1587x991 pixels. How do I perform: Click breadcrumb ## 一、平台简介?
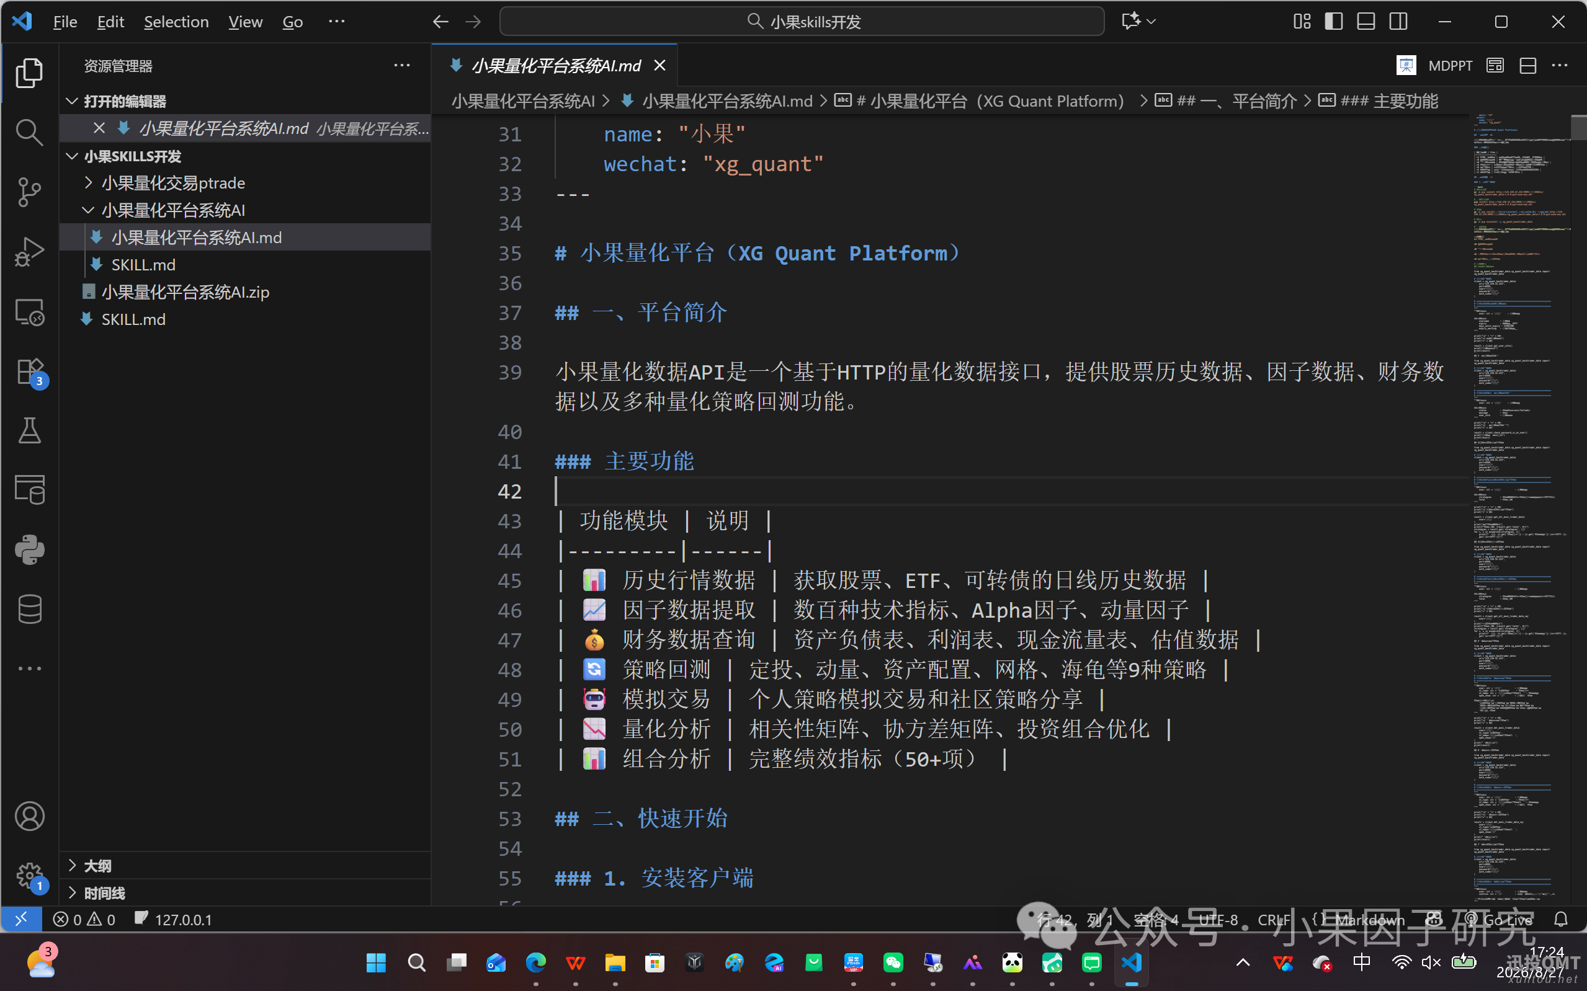tap(1226, 101)
